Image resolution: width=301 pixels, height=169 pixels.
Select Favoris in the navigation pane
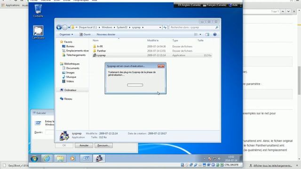tap(68, 42)
